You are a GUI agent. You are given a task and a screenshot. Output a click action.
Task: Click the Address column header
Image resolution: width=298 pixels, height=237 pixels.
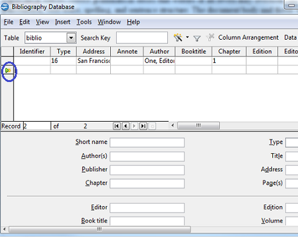pos(94,51)
